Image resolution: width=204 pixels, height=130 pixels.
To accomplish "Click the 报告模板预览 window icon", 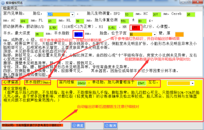I will 3,2.
